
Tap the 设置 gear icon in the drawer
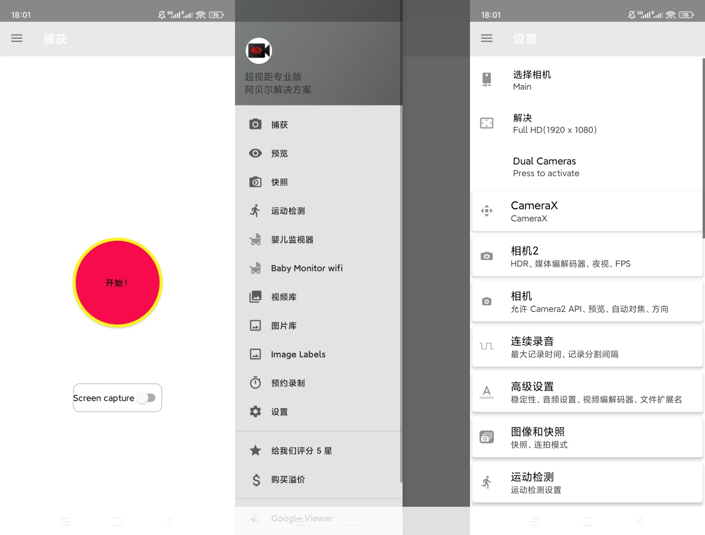255,411
